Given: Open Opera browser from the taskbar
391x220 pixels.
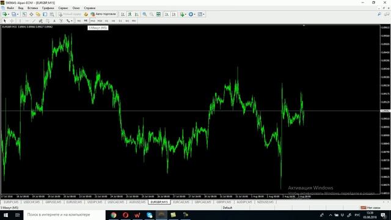Looking at the screenshot, I should pos(125,215).
